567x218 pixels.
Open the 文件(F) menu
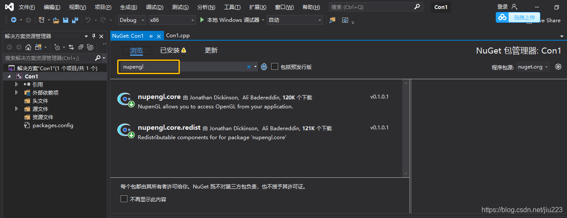click(x=27, y=7)
